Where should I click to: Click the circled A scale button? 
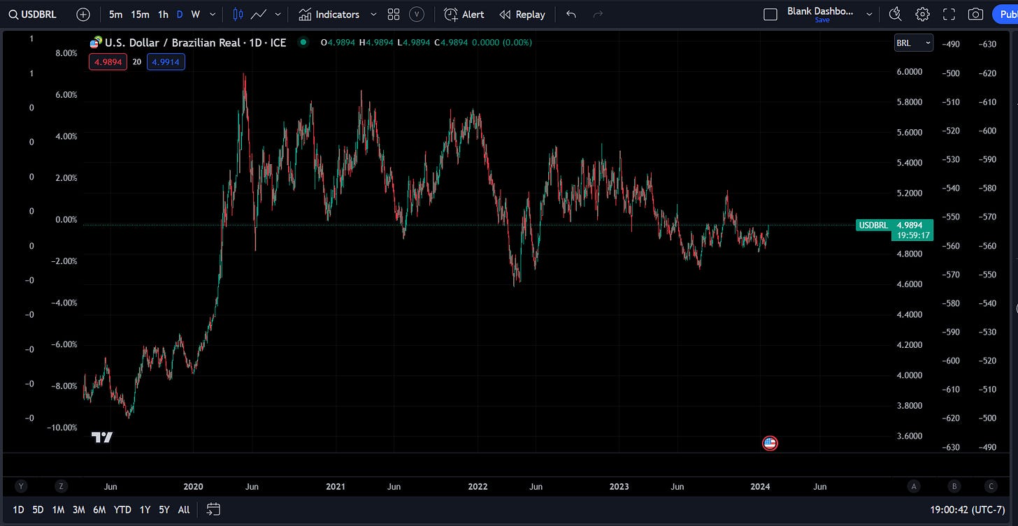click(x=913, y=486)
